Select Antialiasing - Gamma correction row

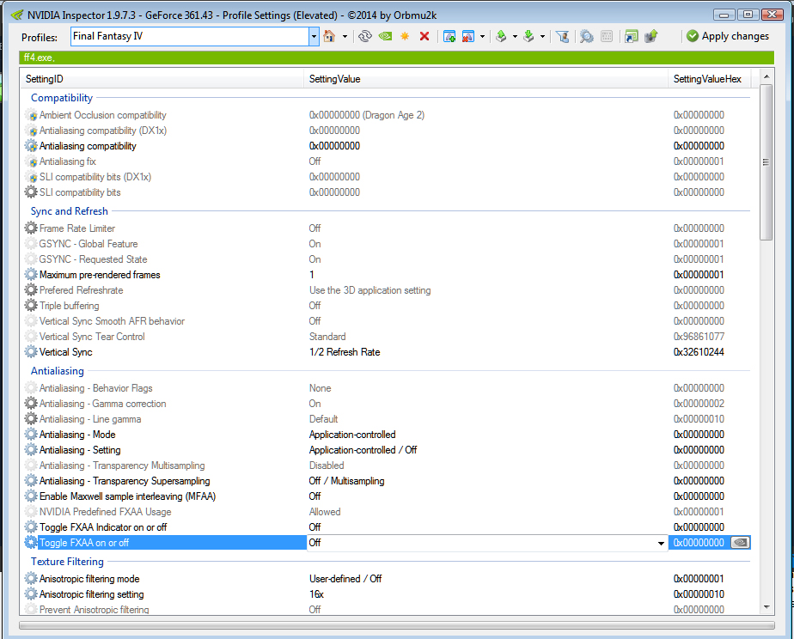pyautogui.click(x=387, y=404)
